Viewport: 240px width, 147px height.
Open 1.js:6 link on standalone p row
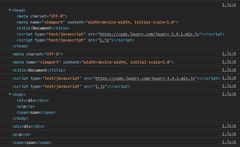pyautogui.click(x=229, y=134)
